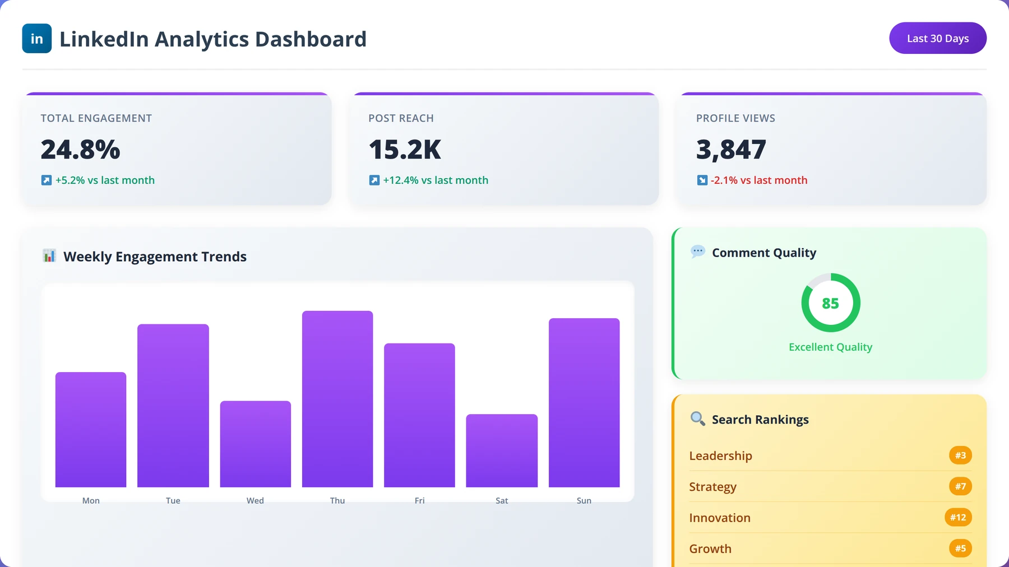The height and width of the screenshot is (567, 1009).
Task: Click the +12.4% vs last month text
Action: 436,180
